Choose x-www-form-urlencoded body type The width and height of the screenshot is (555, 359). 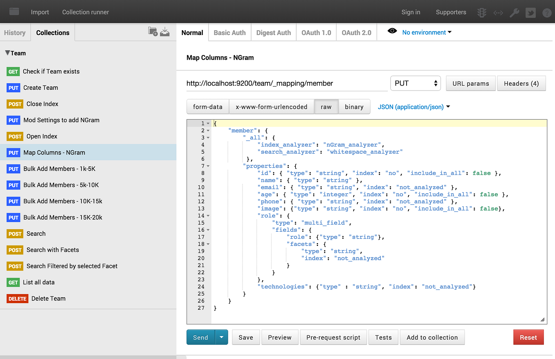point(272,107)
